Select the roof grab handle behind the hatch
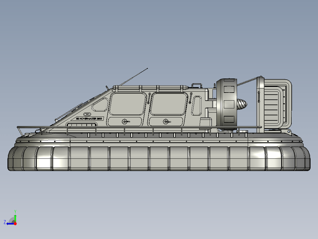Screen dimensions: 318x239 (x=197, y=85)
